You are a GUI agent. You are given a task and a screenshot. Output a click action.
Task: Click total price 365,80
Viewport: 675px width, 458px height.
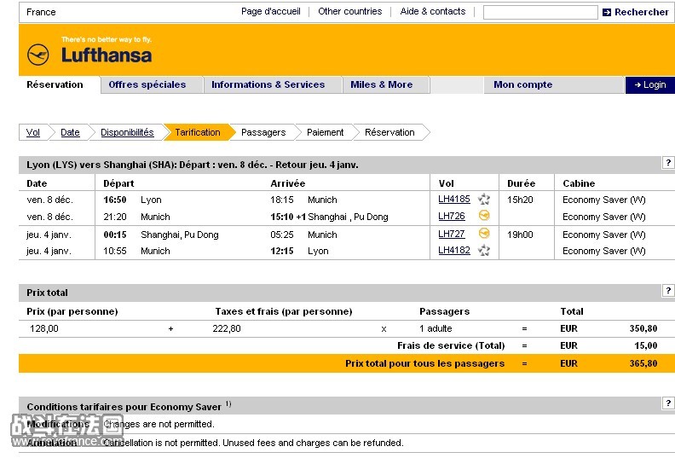[643, 363]
